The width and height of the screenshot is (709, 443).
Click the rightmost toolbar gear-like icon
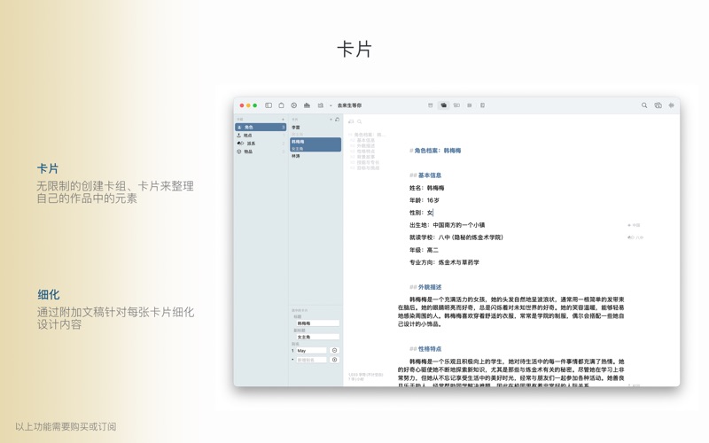pyautogui.click(x=672, y=105)
